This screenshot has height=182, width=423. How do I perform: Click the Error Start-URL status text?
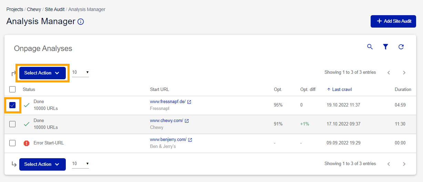pyautogui.click(x=49, y=143)
